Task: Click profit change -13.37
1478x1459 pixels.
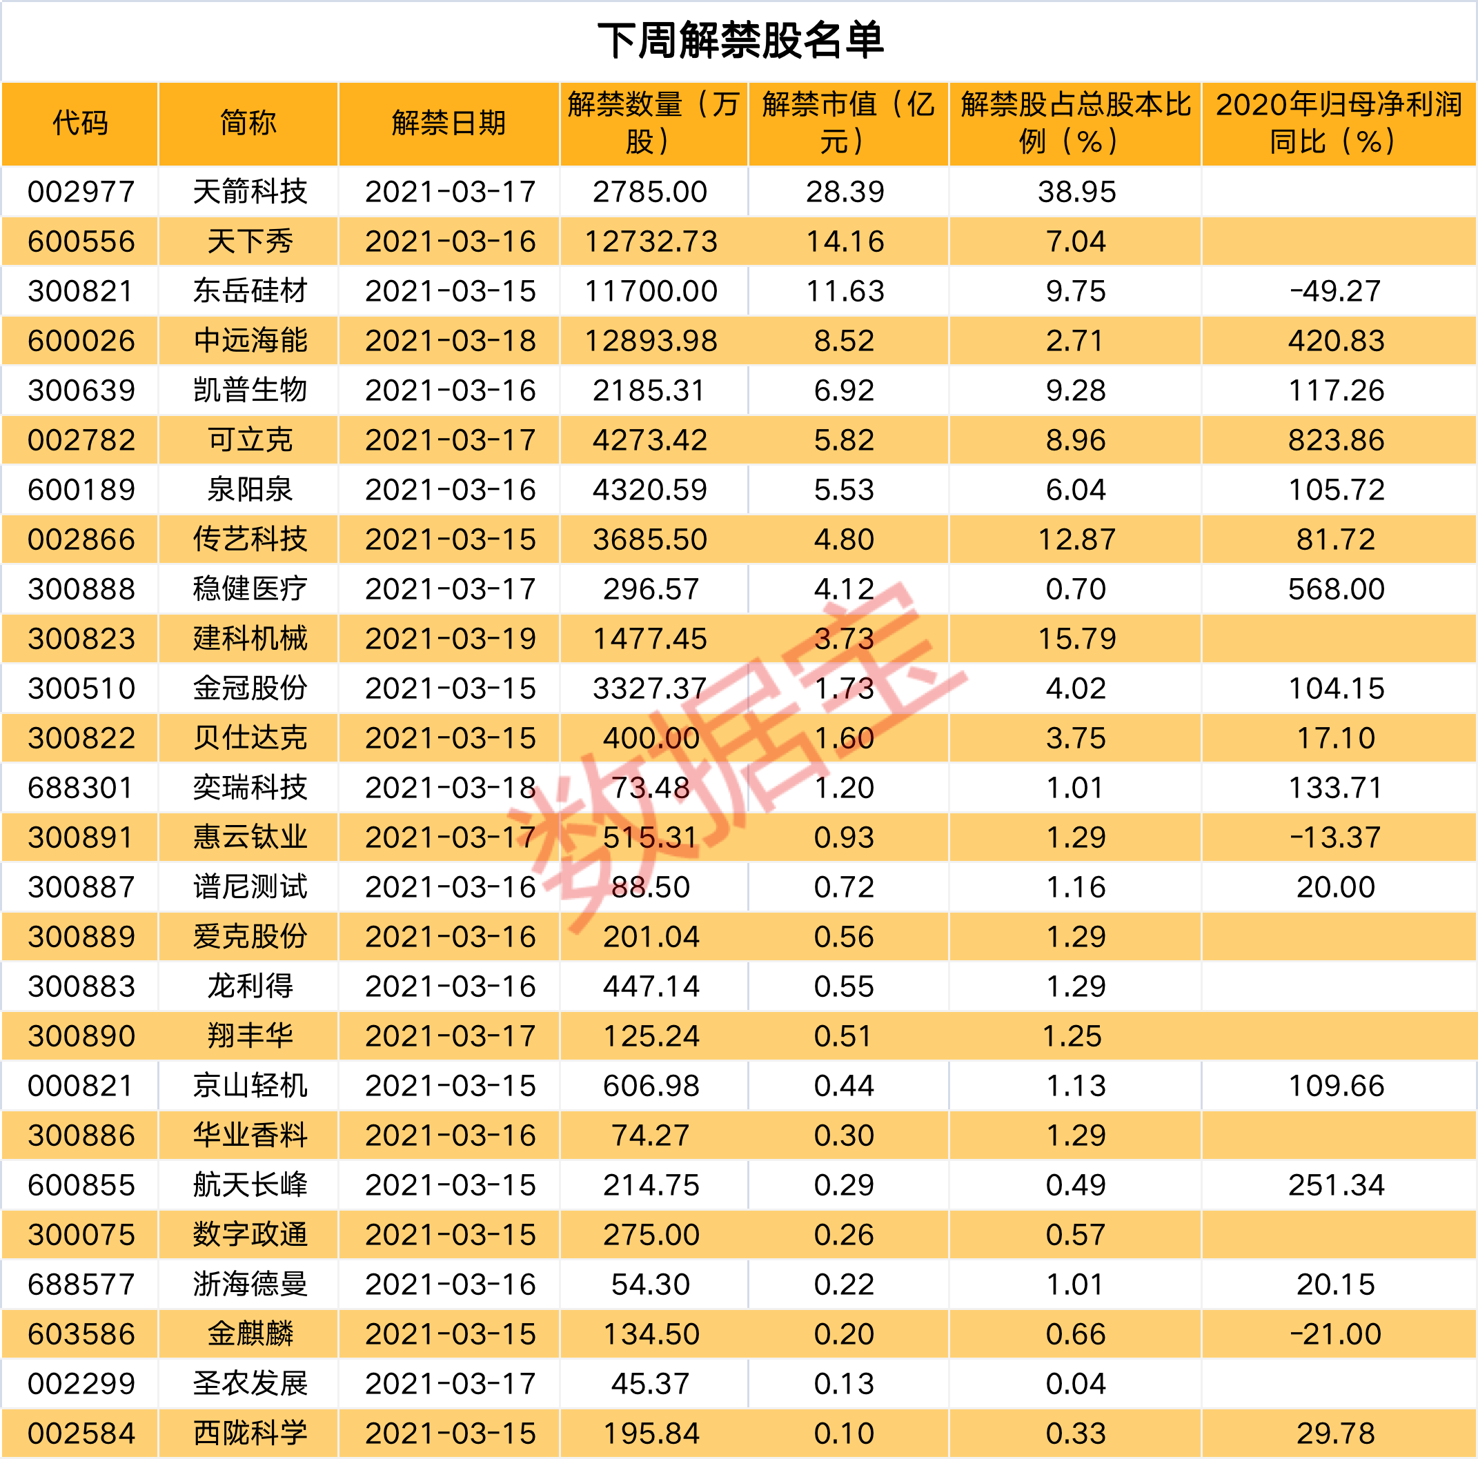Action: click(1336, 837)
